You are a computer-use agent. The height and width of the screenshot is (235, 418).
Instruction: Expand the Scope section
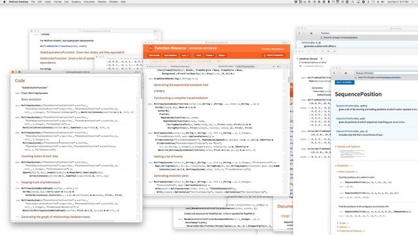tap(342, 223)
